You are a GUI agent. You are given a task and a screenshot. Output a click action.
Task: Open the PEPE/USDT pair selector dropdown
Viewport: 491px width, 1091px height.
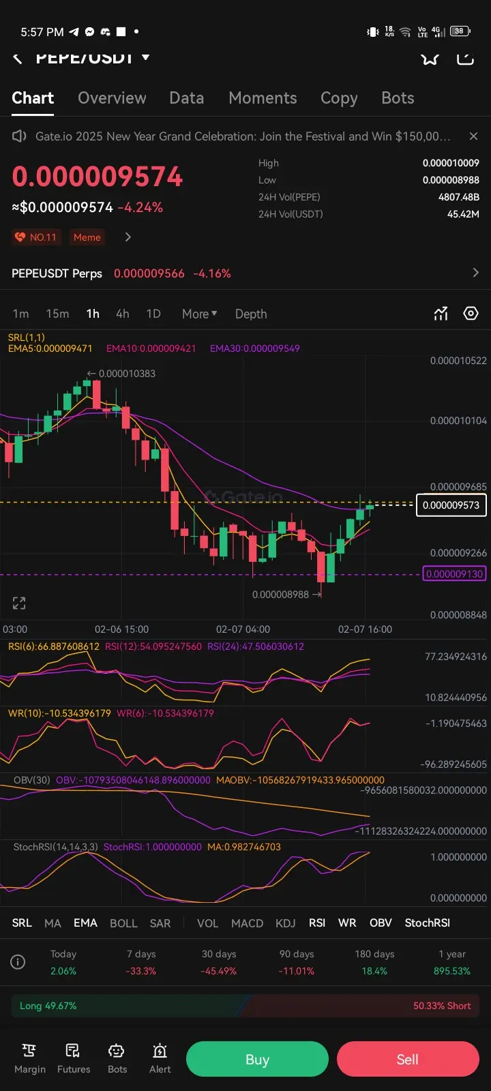coord(93,58)
